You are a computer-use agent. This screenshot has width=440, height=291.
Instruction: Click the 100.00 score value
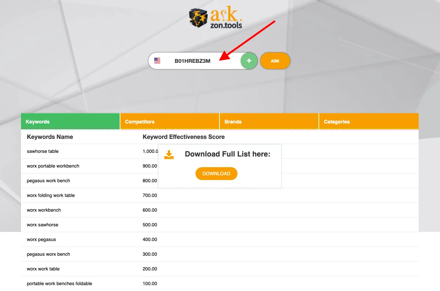[x=150, y=284]
